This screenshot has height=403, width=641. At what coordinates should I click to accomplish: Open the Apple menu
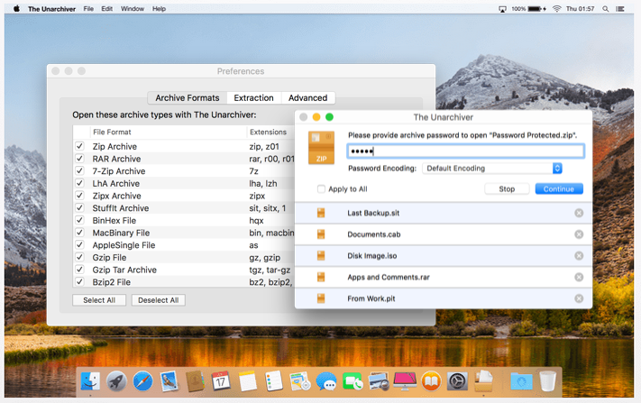pyautogui.click(x=16, y=8)
